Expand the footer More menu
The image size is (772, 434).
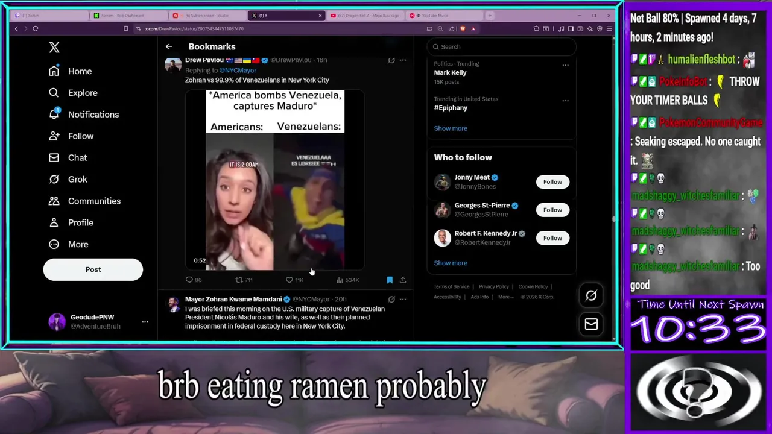506,297
